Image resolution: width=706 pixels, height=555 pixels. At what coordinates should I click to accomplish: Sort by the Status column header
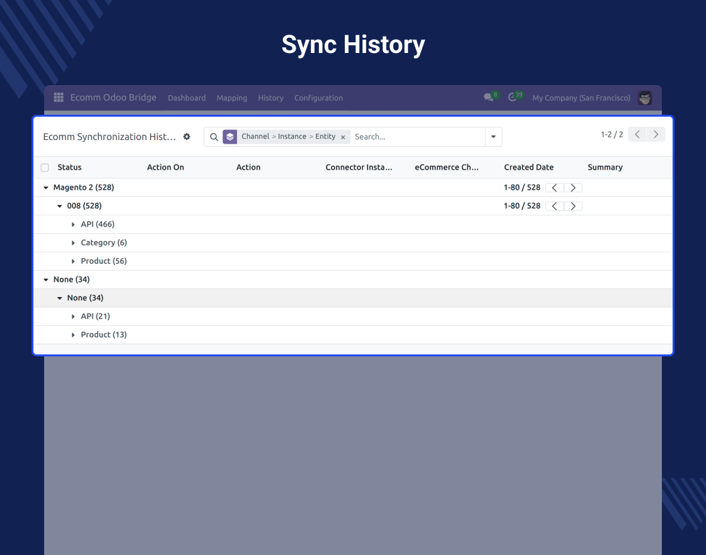point(70,167)
